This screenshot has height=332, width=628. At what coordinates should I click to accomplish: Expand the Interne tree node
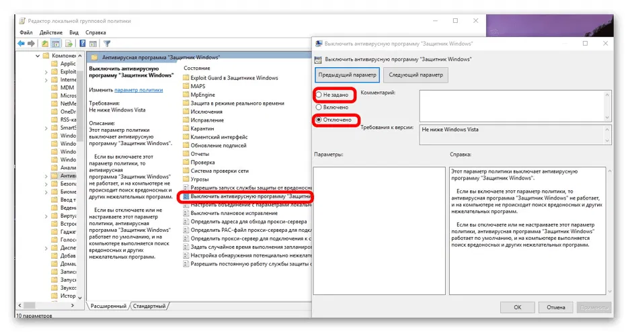tap(46, 80)
